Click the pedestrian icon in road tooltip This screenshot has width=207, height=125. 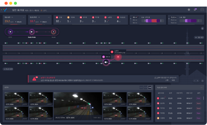click(x=112, y=52)
